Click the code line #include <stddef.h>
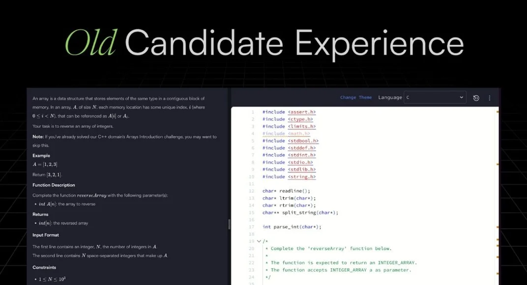 point(289,148)
